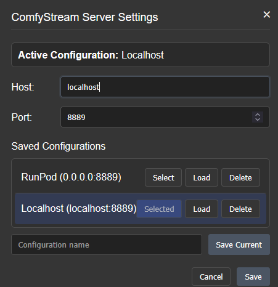Click the RunPod (0.0.0.0:8889) entry text
The height and width of the screenshot is (287, 278).
tap(71, 177)
